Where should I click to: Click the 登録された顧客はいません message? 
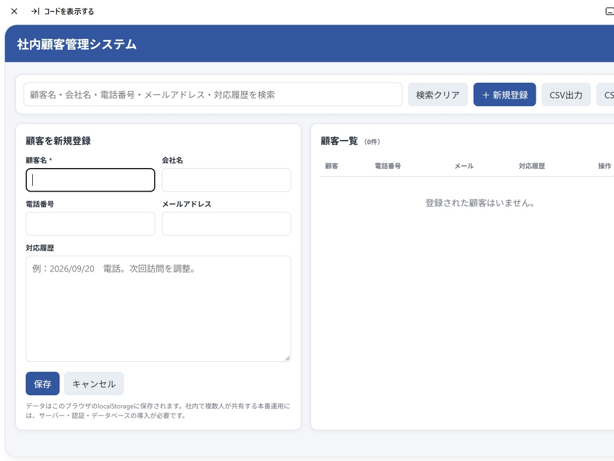(x=479, y=203)
